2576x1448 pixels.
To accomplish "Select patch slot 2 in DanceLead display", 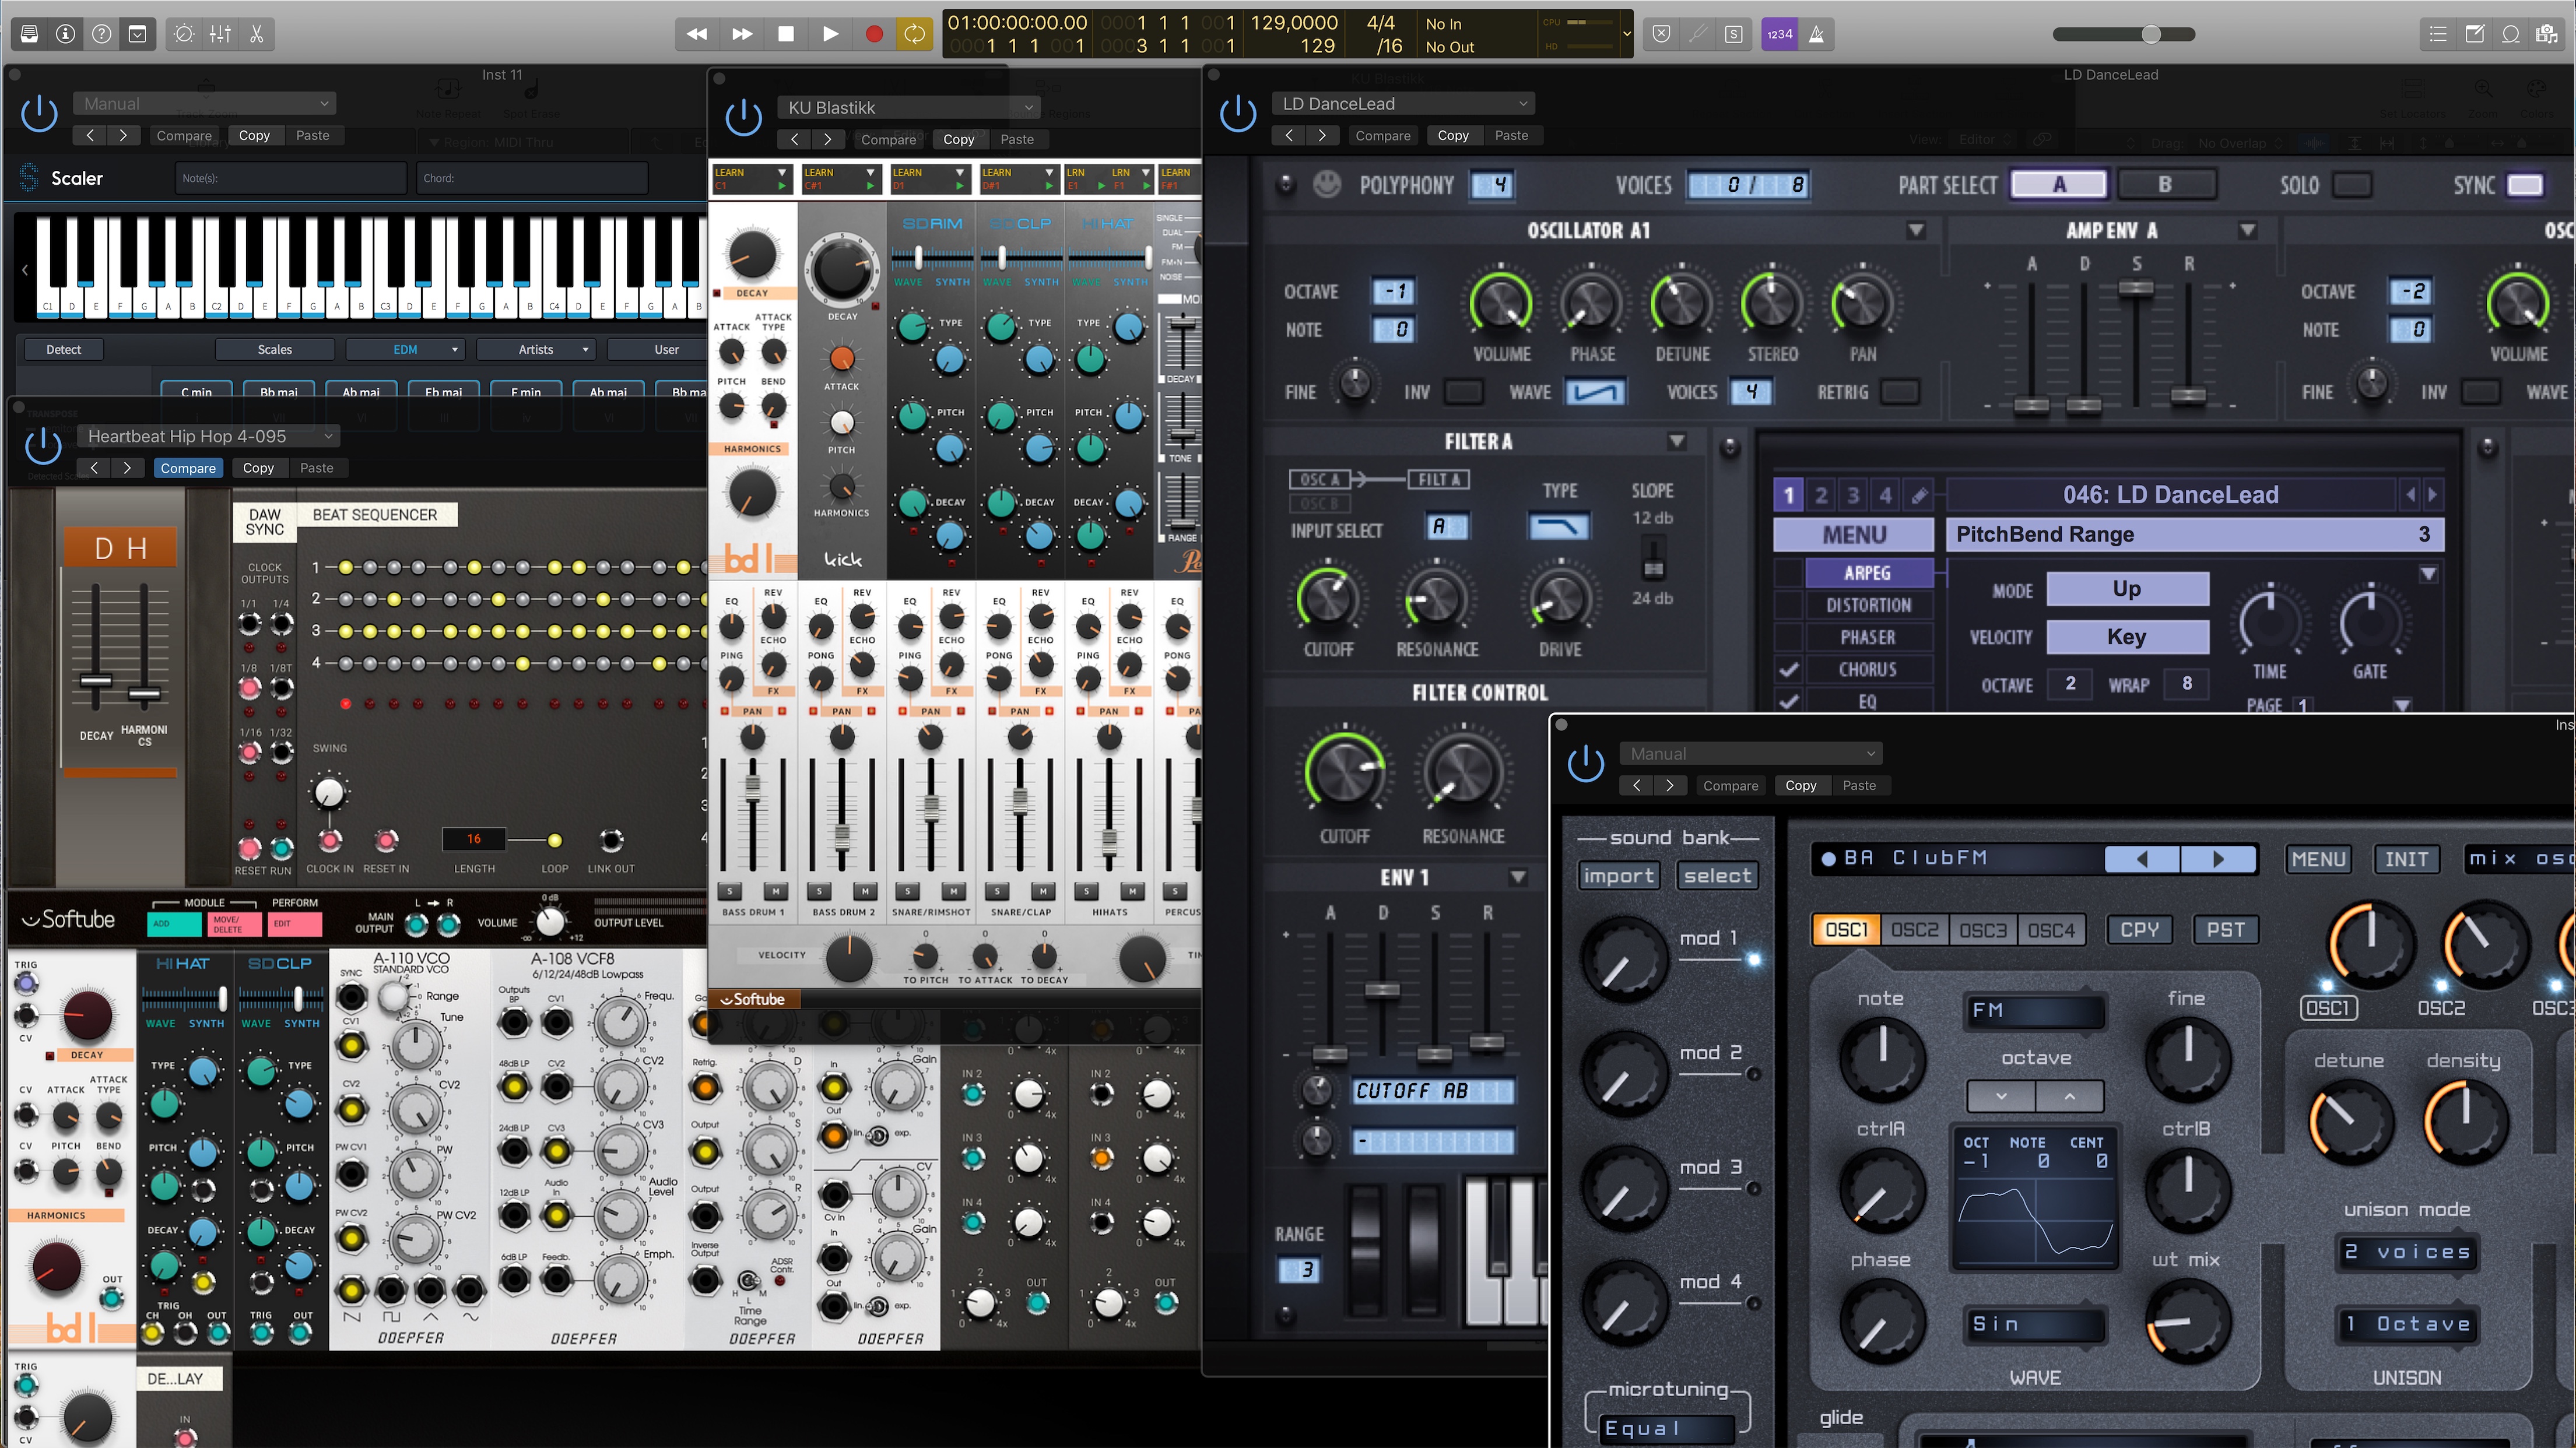I will (1821, 495).
